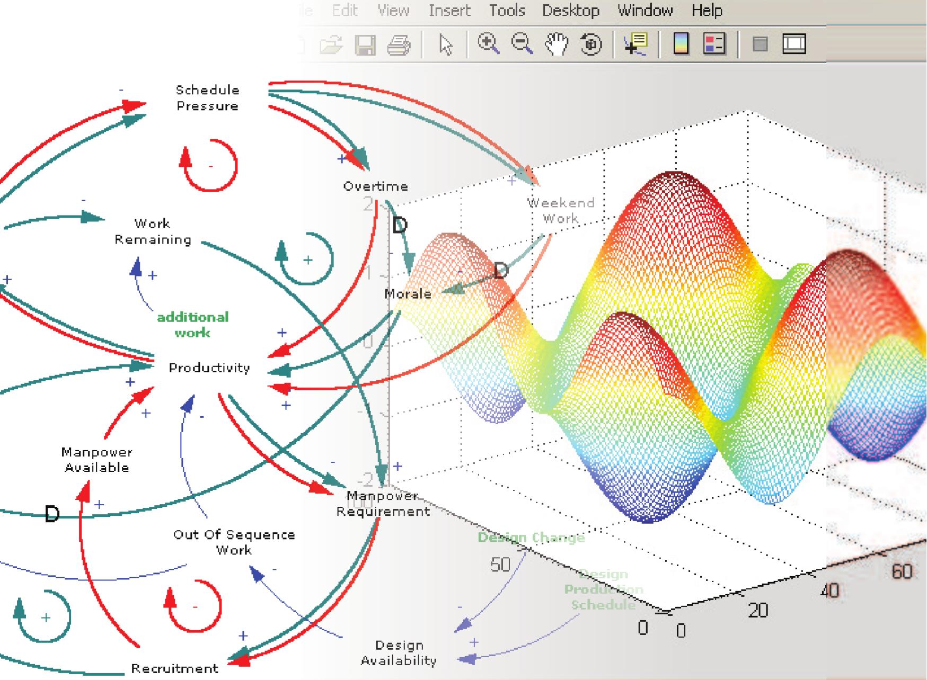
Task: Click the axis tick label '60'
Action: [902, 572]
